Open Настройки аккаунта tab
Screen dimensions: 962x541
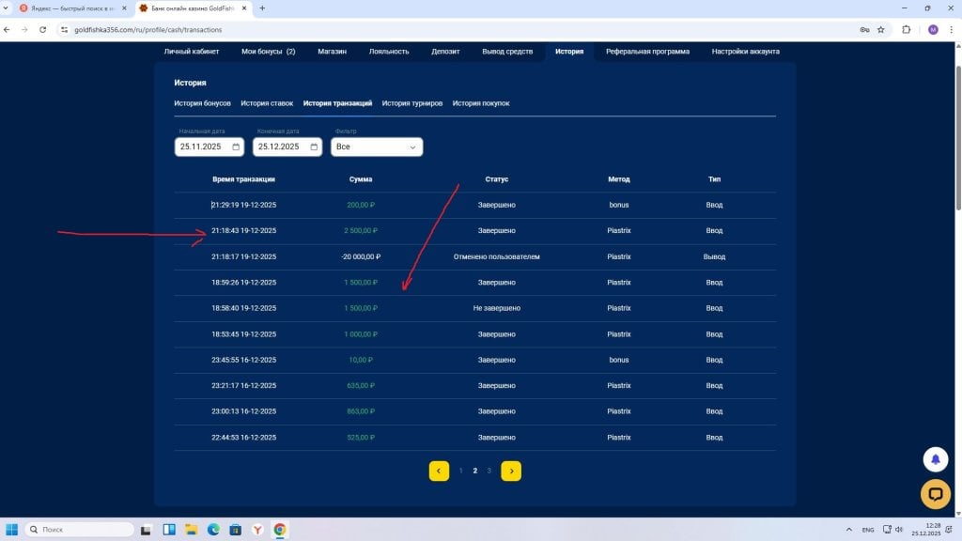(745, 52)
